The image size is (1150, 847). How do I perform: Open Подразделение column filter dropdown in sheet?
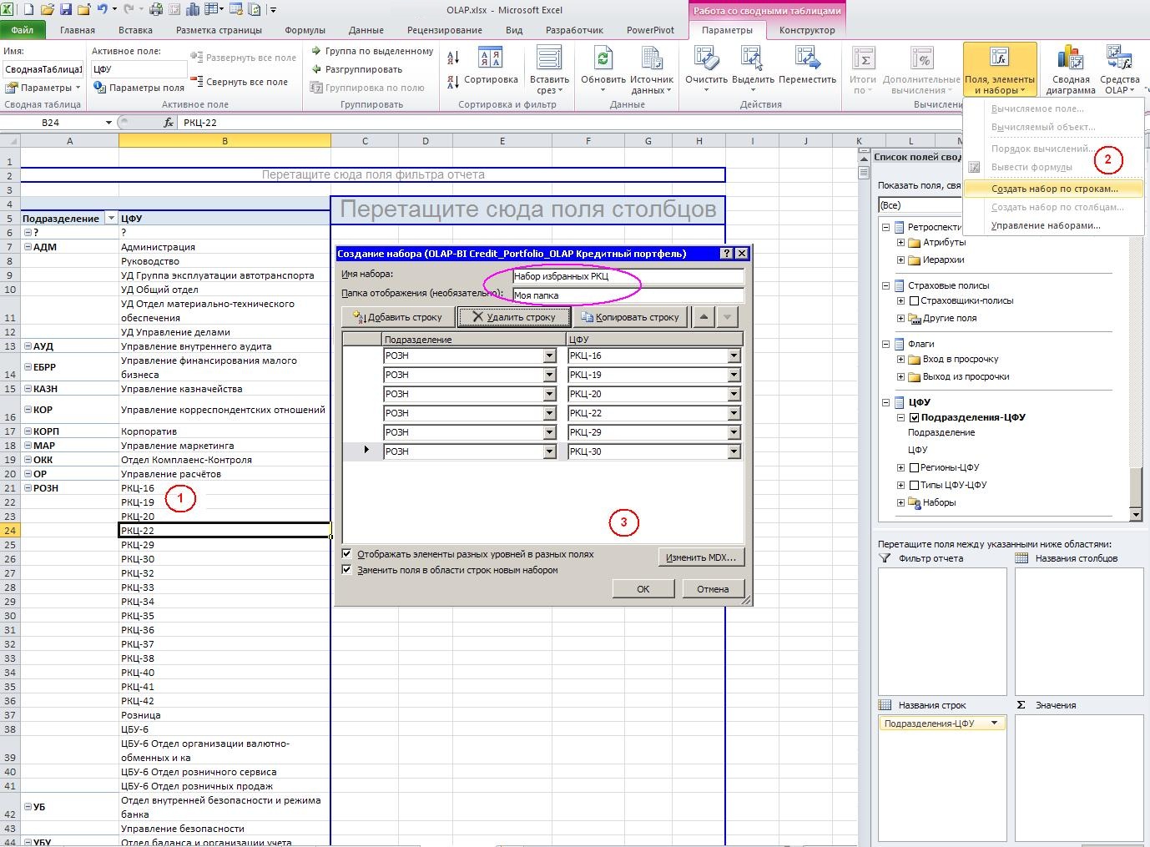point(110,219)
